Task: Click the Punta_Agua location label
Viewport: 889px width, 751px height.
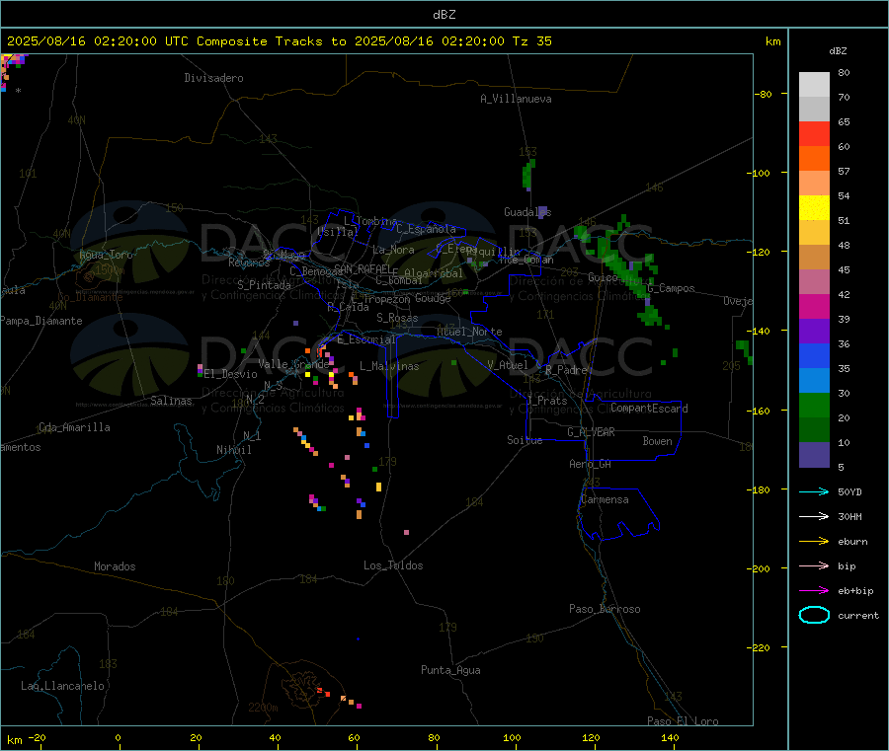Action: [x=450, y=670]
